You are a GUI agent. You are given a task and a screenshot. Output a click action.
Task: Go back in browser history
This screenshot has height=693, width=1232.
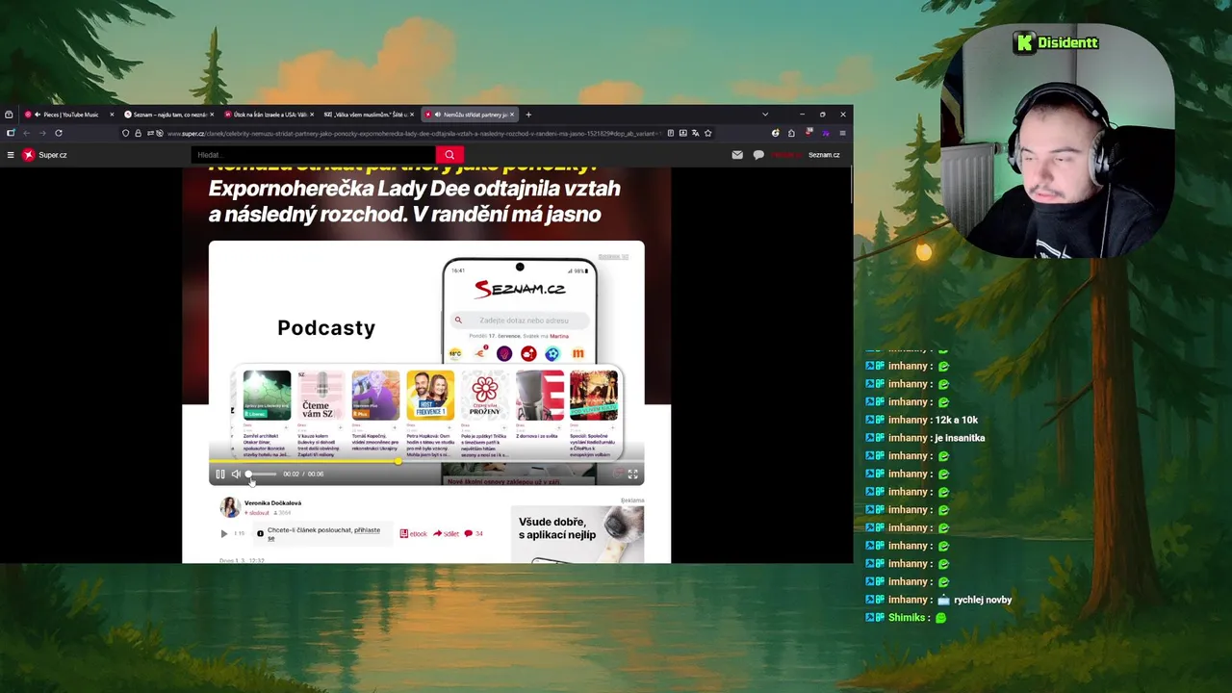(x=27, y=133)
